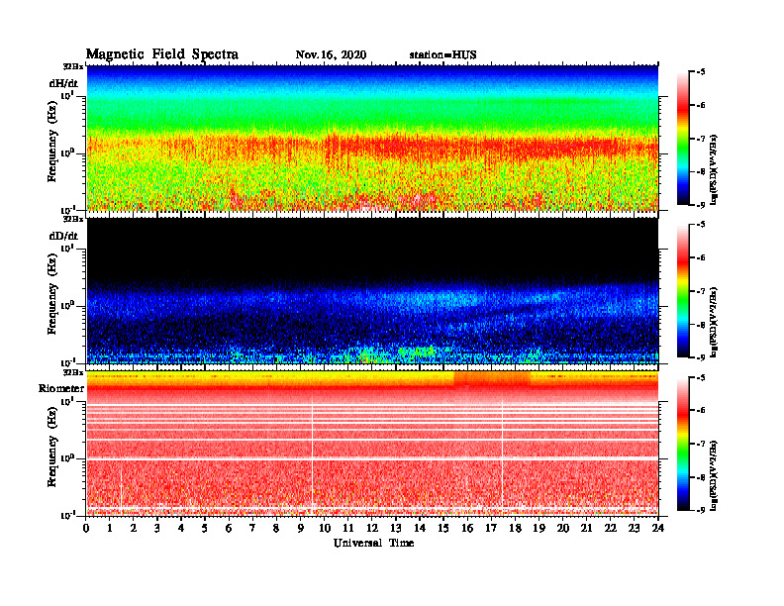784x606 pixels.
Task: Click the "13" tick on Universal Time axis
Action: 396,529
